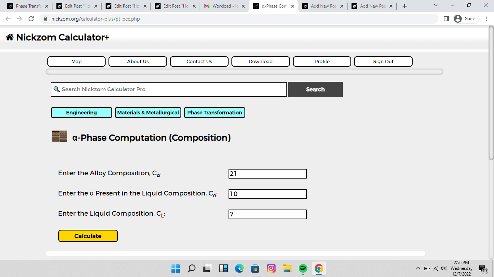Screen dimensions: 494x277
Task: Open the Contact Us page
Action: (x=199, y=61)
